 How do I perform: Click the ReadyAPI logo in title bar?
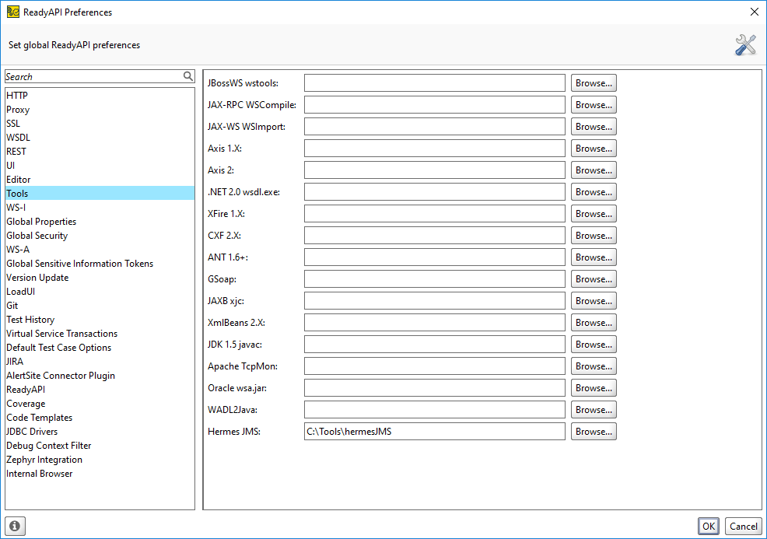12,12
